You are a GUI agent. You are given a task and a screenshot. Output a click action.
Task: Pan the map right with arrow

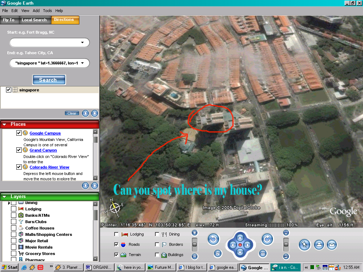click(x=247, y=245)
